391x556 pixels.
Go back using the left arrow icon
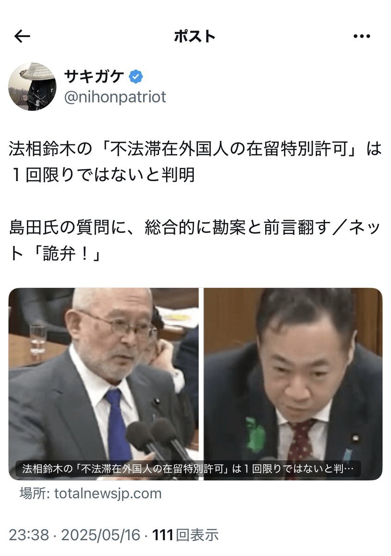tap(22, 37)
